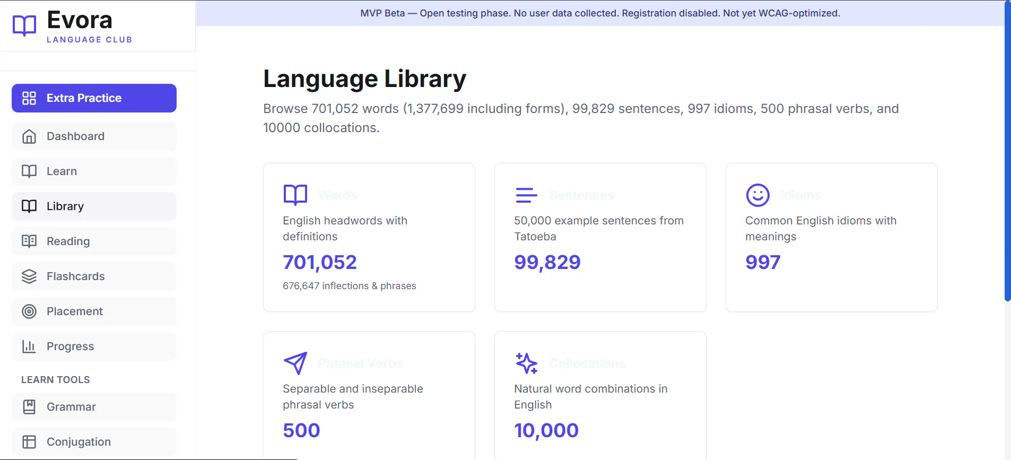Open the Learn menu item
The height and width of the screenshot is (460, 1011).
click(x=94, y=171)
